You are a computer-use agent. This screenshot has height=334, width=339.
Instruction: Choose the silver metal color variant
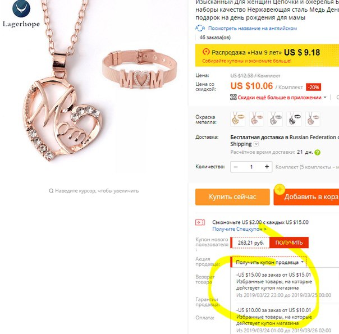pos(275,119)
